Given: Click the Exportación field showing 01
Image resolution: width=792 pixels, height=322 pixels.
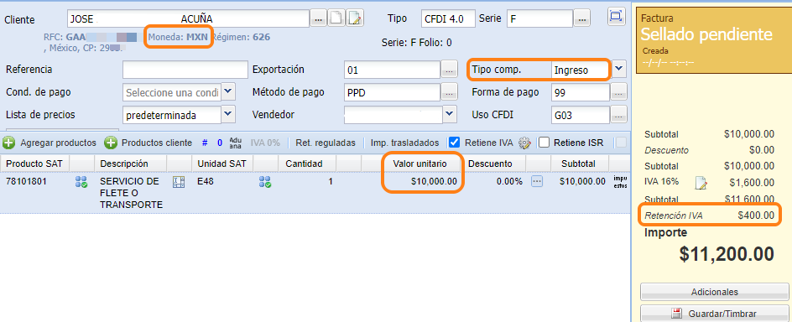Looking at the screenshot, I should point(392,70).
